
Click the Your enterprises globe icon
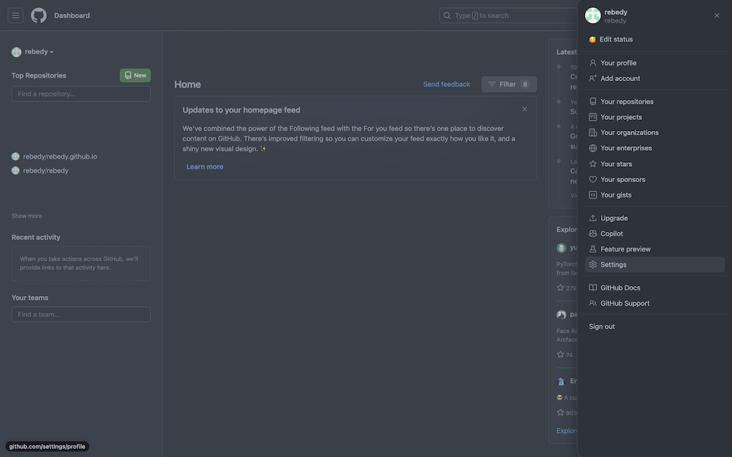tap(593, 148)
